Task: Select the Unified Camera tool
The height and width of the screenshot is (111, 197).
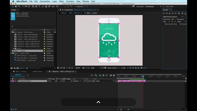Action: [x=26, y=6]
